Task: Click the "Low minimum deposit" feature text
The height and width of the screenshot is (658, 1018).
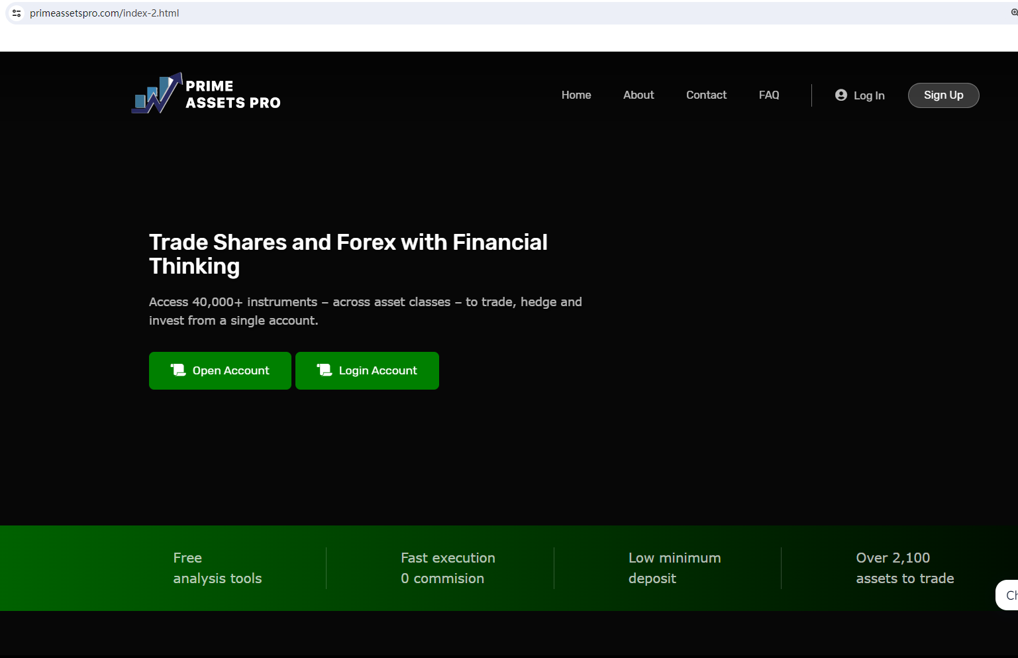Action: tap(674, 568)
